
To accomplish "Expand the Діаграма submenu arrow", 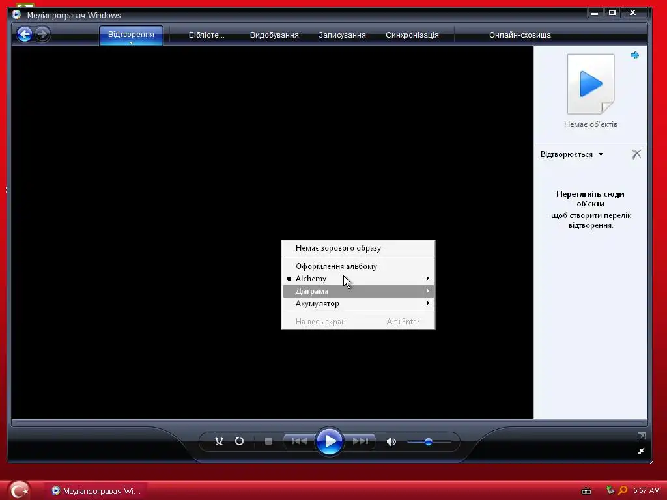I will 427,291.
